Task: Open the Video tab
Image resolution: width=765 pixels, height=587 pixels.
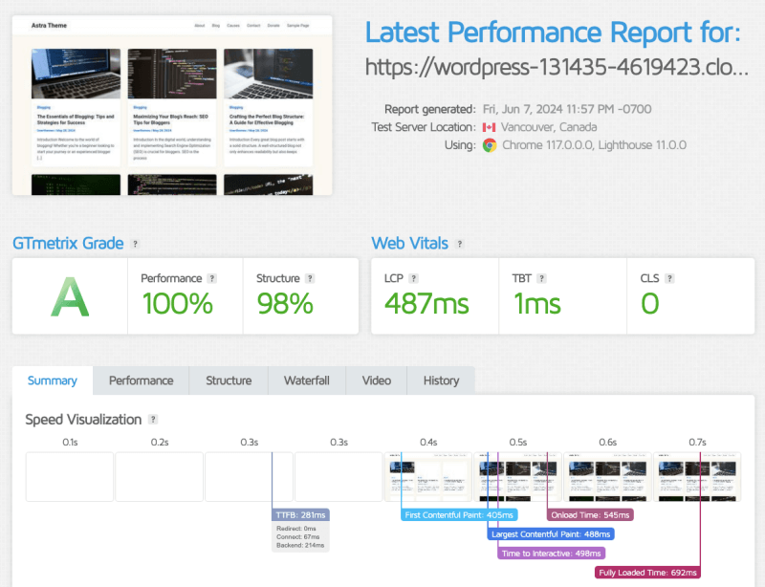Action: [377, 380]
